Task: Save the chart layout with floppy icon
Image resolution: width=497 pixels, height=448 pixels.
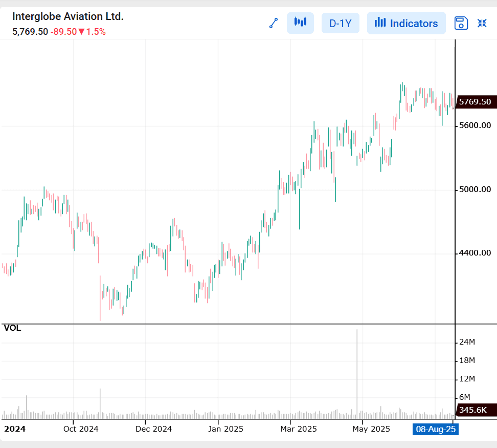Action: point(461,23)
